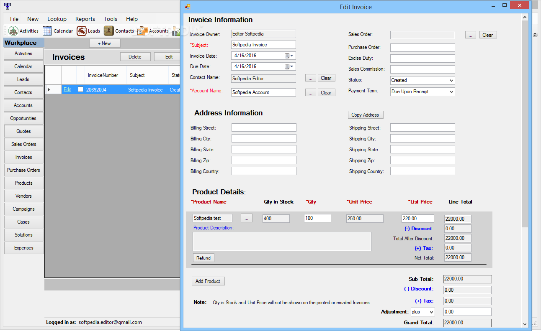Open Sales Orders in the Workplace sidebar
Viewport: 541px width, 331px height.
pyautogui.click(x=23, y=144)
